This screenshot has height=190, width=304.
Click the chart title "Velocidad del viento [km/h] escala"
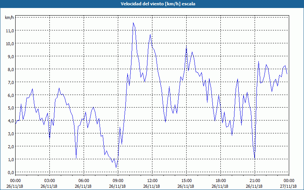point(158,4)
